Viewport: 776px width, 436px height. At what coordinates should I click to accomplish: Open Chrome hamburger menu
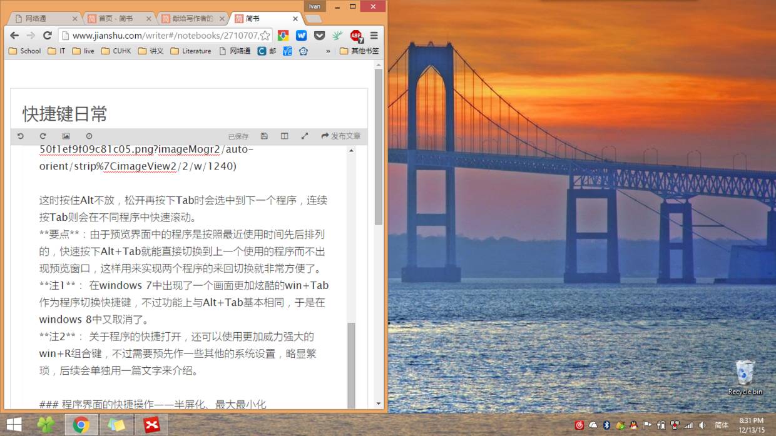[374, 36]
